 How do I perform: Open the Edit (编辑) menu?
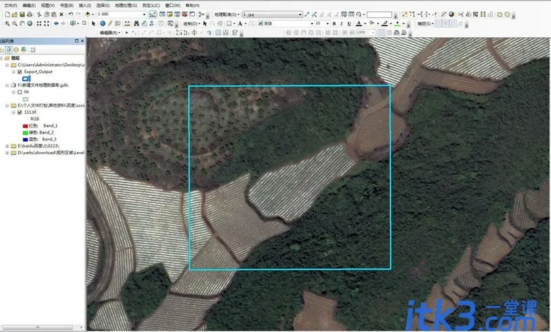29,6
